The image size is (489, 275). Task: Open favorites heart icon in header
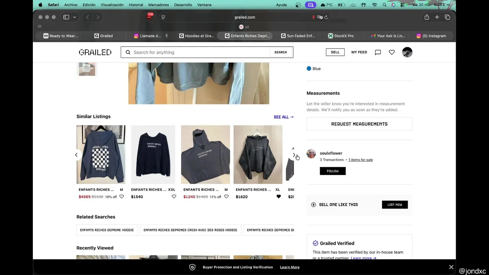(392, 52)
